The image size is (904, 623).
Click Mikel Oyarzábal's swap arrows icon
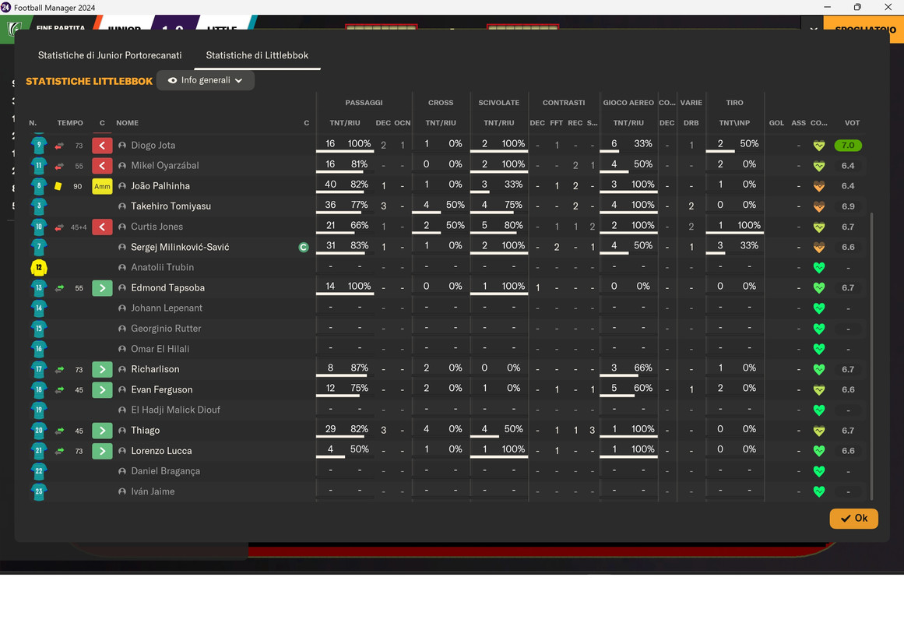[59, 166]
